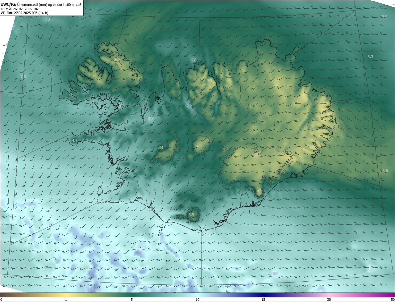This screenshot has height=302, width=395.
Task: Select the 4.5 map value
Action: click(x=74, y=141)
